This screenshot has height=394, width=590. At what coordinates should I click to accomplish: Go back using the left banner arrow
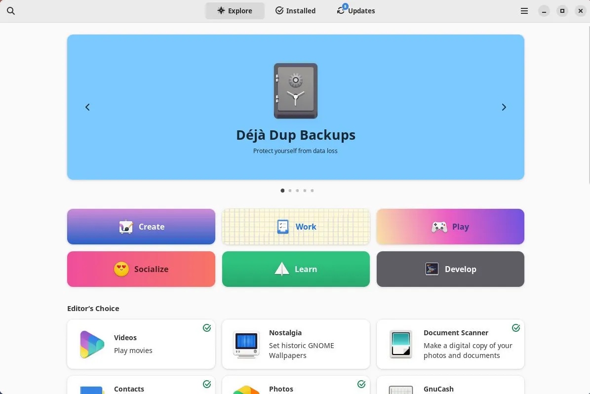pos(87,107)
